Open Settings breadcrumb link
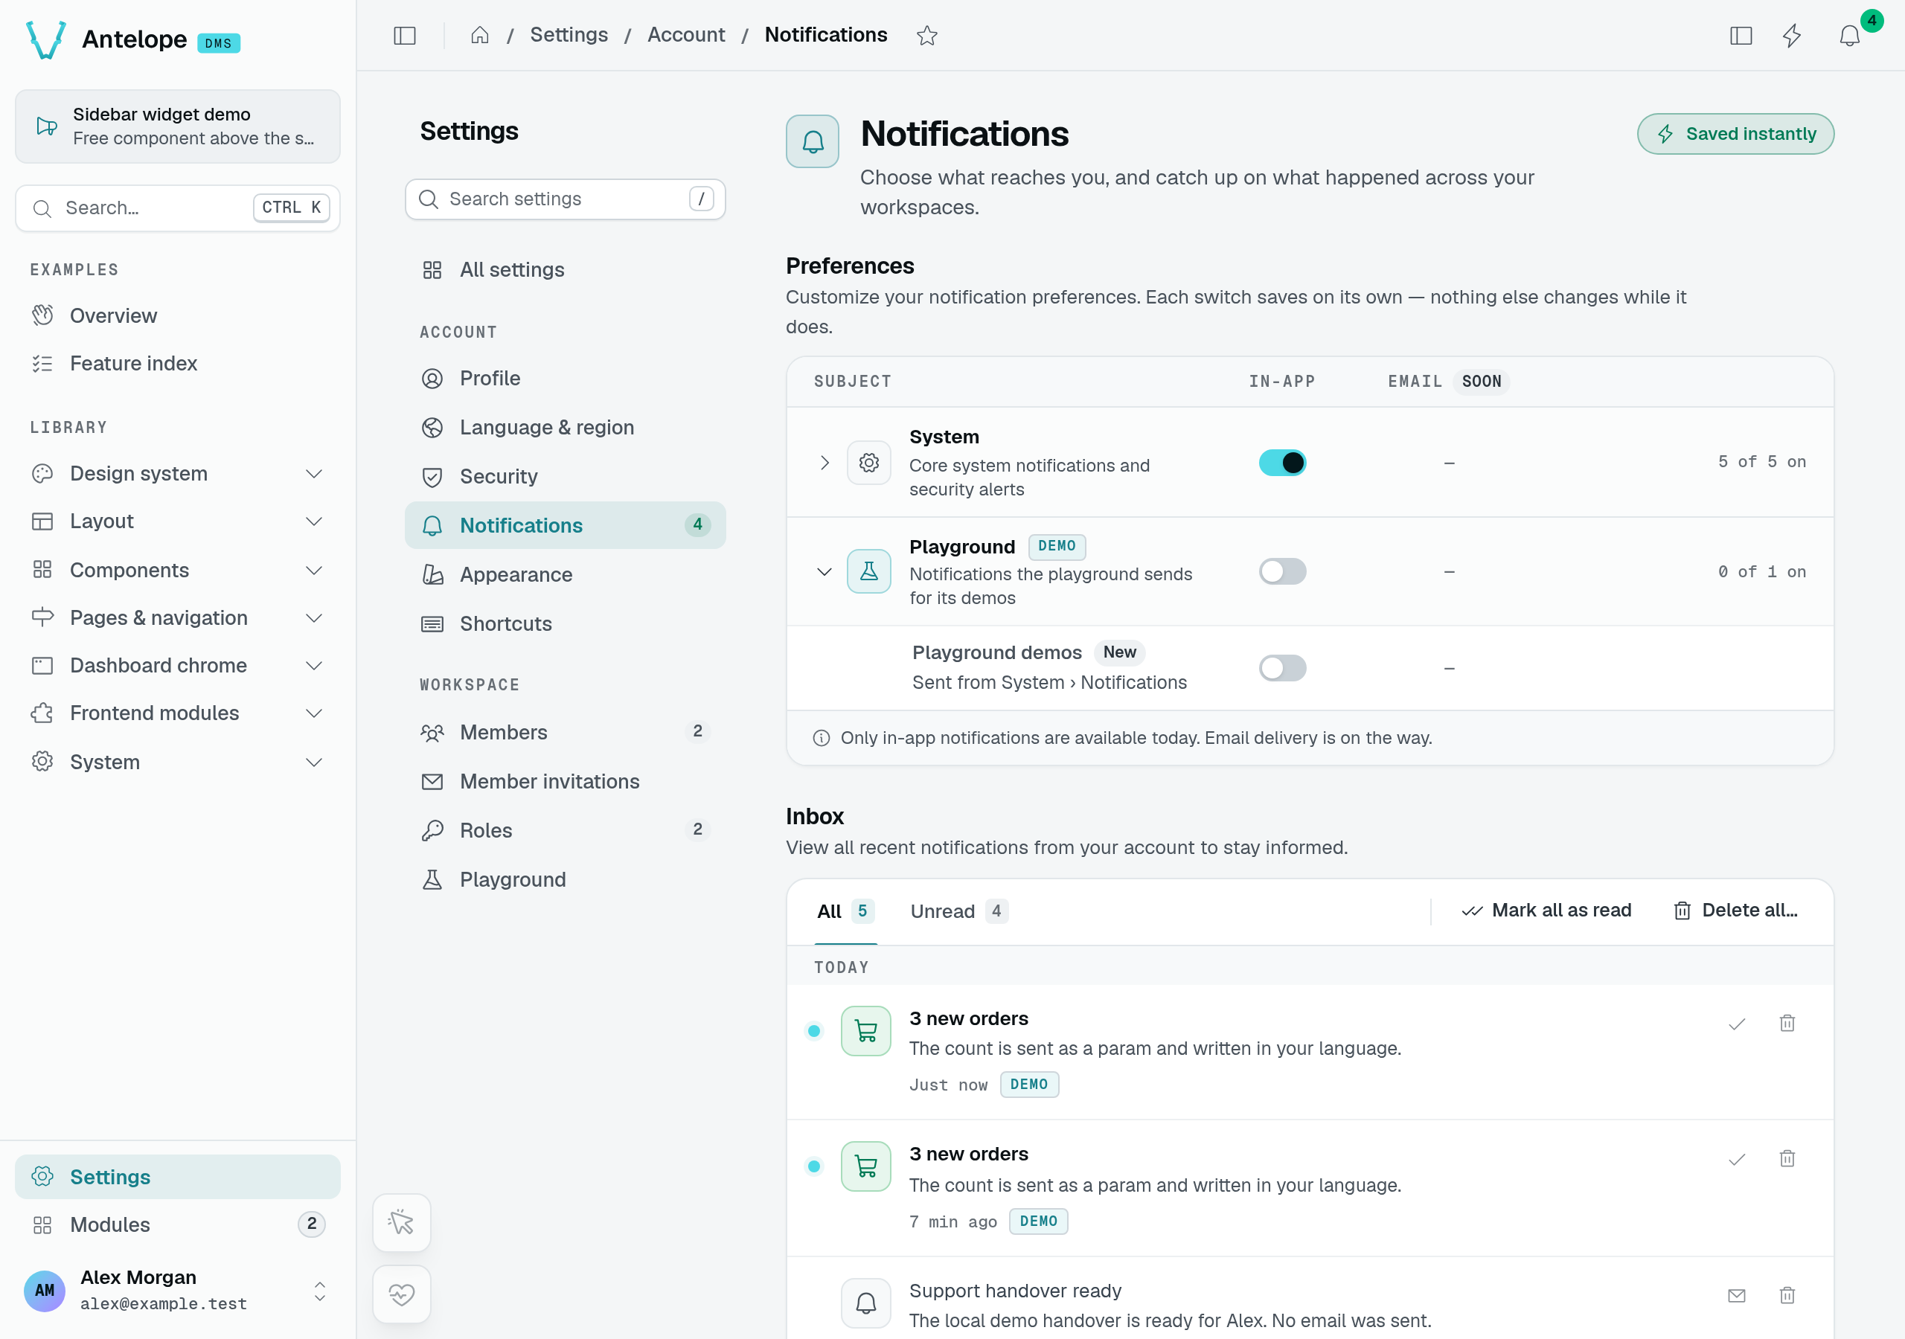1905x1339 pixels. click(x=569, y=35)
